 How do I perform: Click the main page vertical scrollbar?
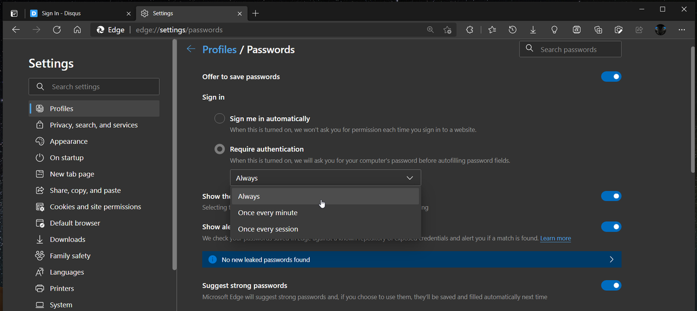tap(694, 110)
